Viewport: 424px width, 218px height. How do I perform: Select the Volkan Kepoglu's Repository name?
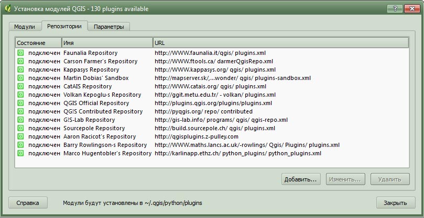click(x=102, y=95)
